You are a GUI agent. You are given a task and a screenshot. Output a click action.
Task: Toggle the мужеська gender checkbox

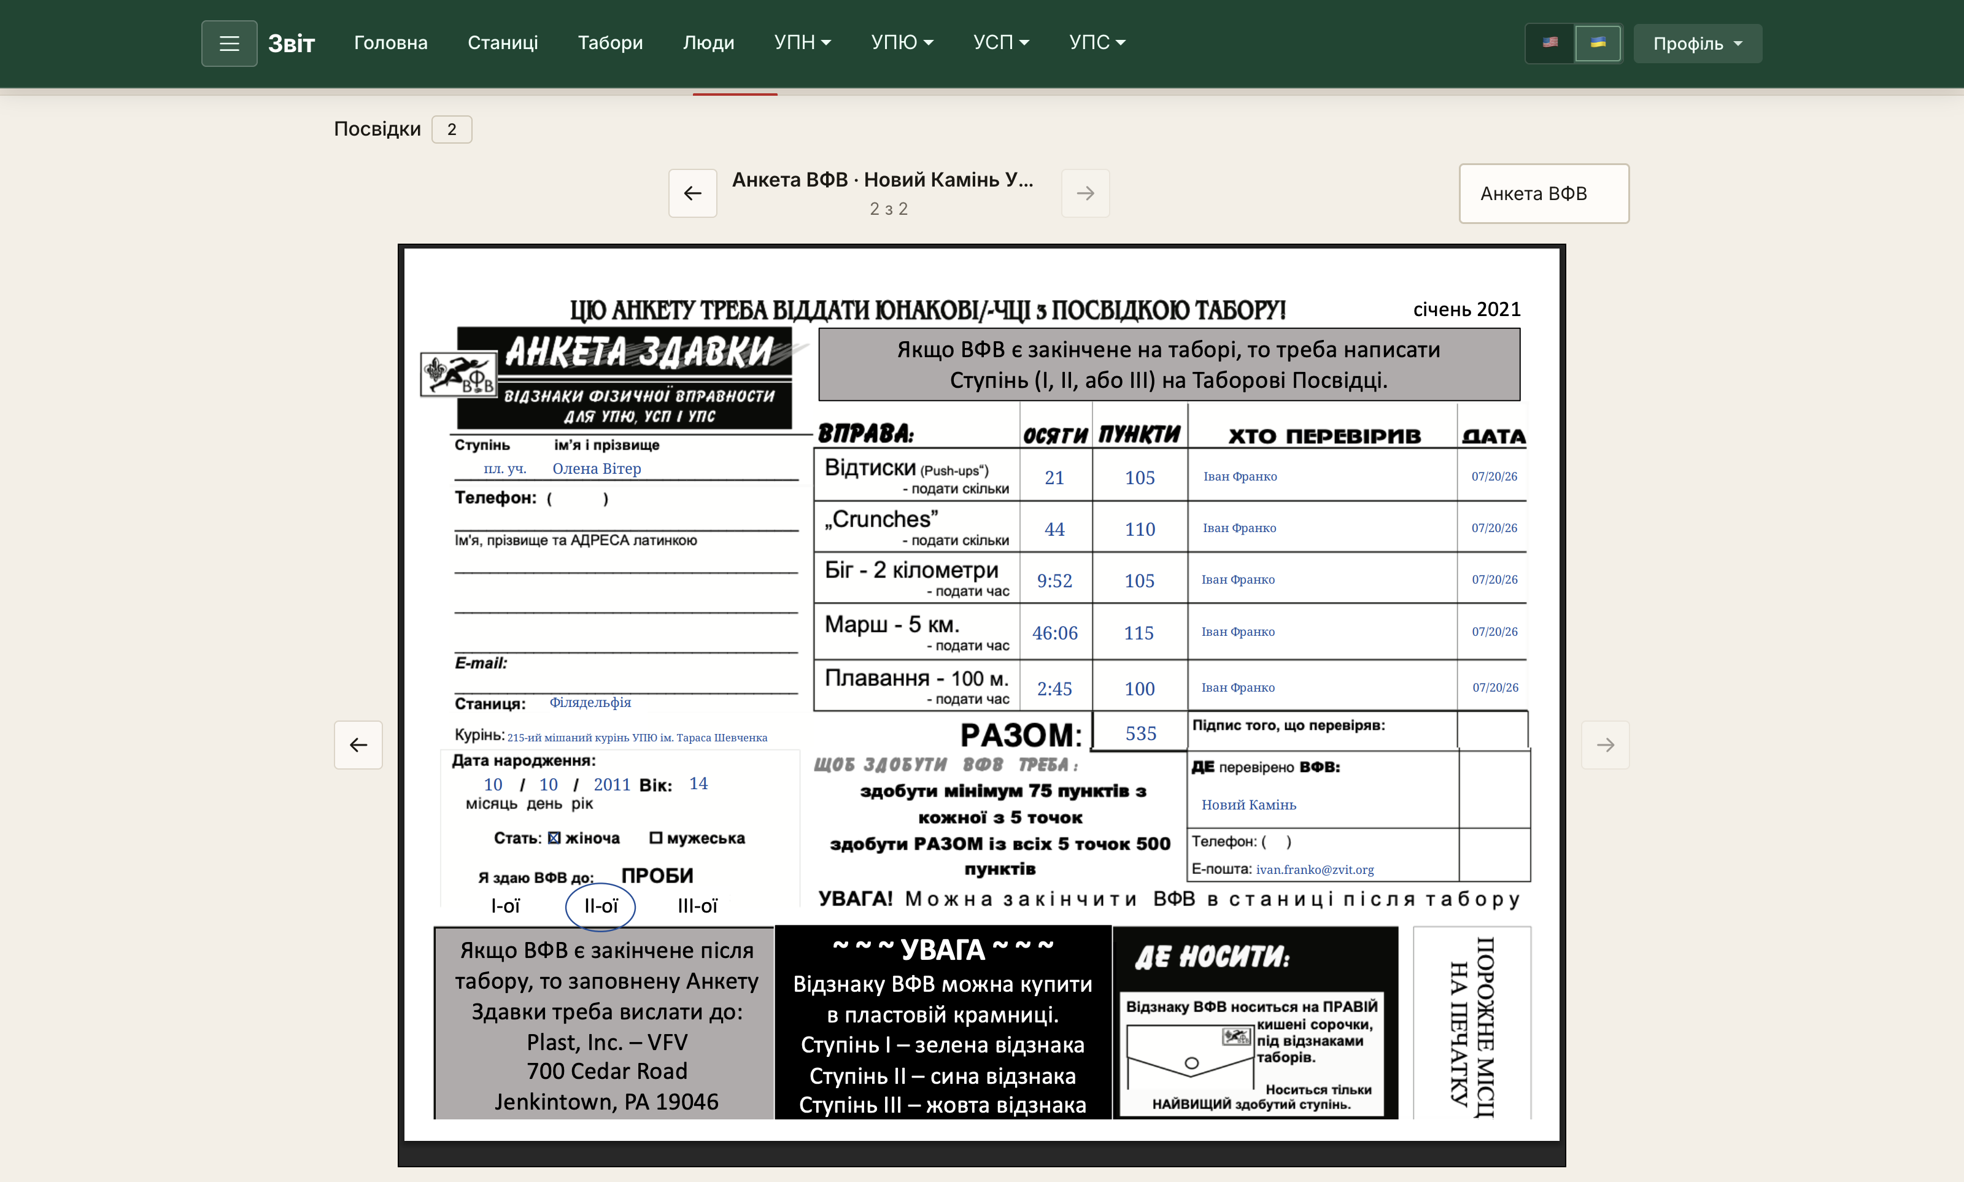click(x=655, y=838)
